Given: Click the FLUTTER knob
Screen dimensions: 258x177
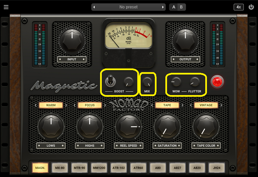Looking at the screenshot, I should click(x=195, y=82).
